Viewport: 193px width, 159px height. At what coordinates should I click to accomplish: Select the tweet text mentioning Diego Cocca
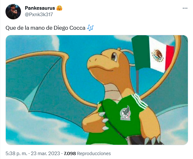(x=46, y=28)
